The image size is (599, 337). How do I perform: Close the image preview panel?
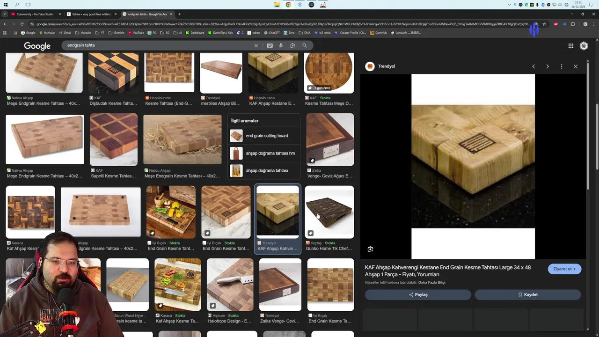point(576,66)
